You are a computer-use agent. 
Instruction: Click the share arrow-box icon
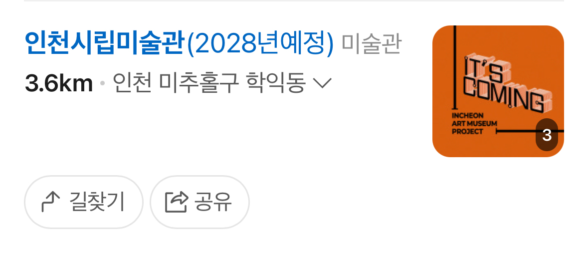tap(176, 202)
